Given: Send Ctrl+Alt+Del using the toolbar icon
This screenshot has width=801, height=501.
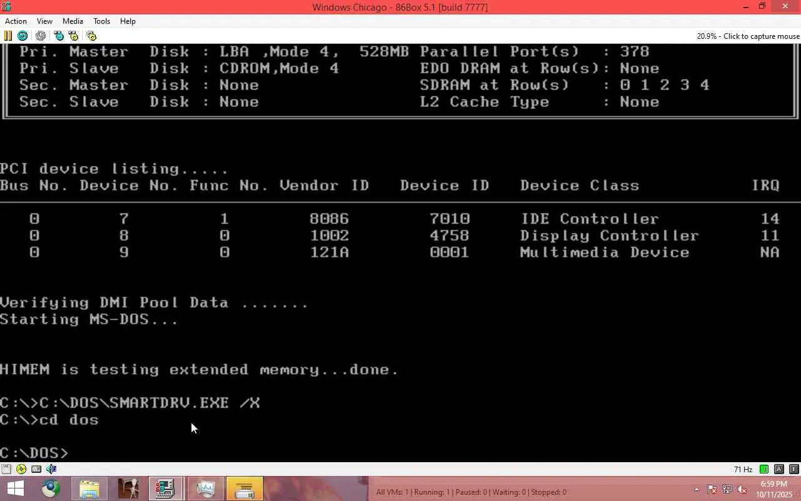Looking at the screenshot, I should 59,36.
